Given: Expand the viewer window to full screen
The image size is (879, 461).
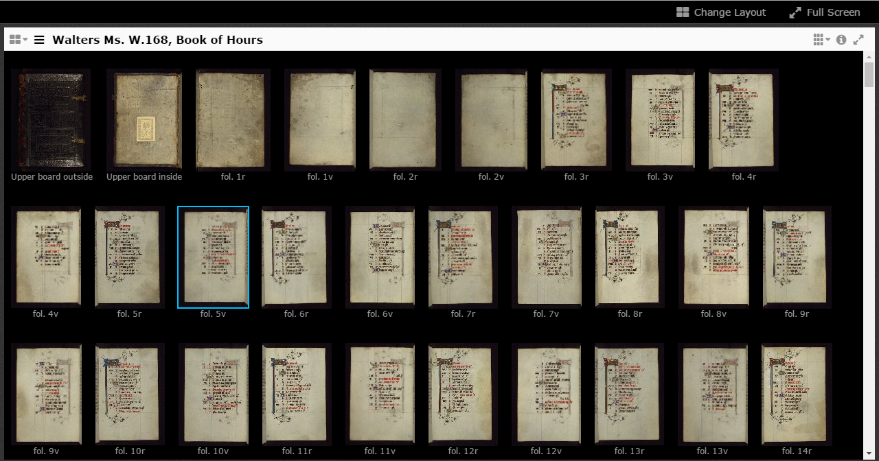Looking at the screenshot, I should (858, 40).
